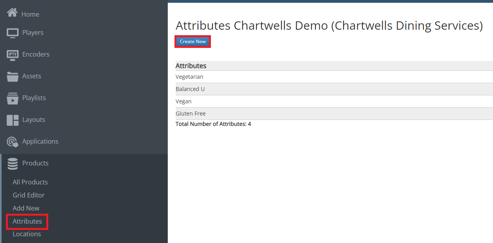Collapse the Products menu section
Screen dimensions: 493x243
click(x=35, y=163)
